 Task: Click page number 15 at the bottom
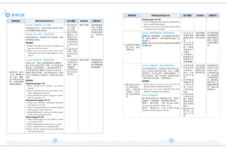click(171, 140)
